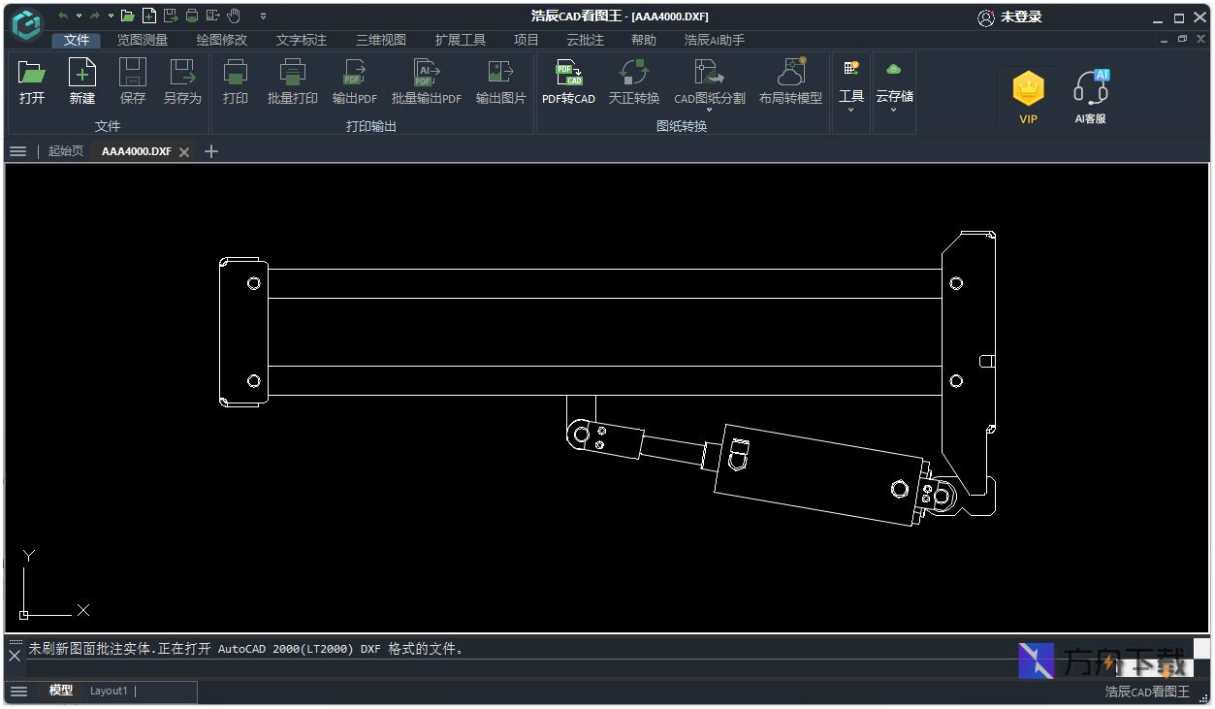Click the 输出图片 export image icon
This screenshot has height=709, width=1215.
[501, 81]
